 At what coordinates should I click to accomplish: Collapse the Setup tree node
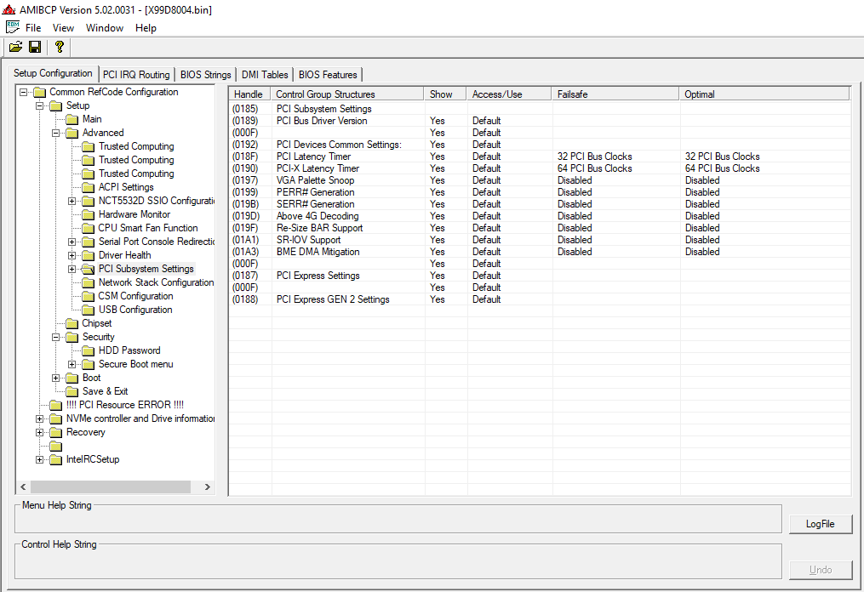point(40,105)
